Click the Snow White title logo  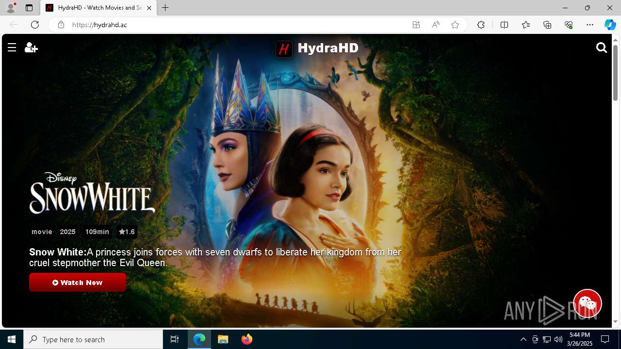92,193
